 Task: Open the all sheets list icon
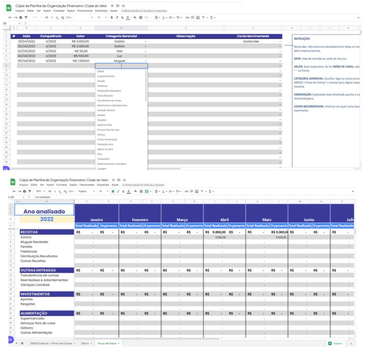pos(22,343)
